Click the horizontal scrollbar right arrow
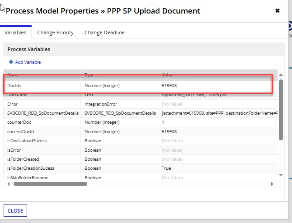292x223 pixels. coord(272,184)
